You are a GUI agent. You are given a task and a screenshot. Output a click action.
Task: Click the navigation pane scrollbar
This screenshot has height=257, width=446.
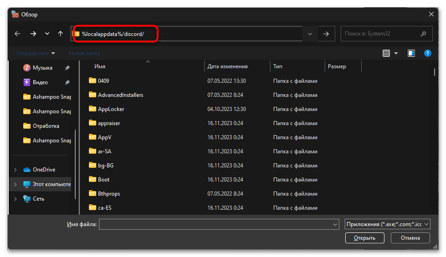tap(75, 165)
